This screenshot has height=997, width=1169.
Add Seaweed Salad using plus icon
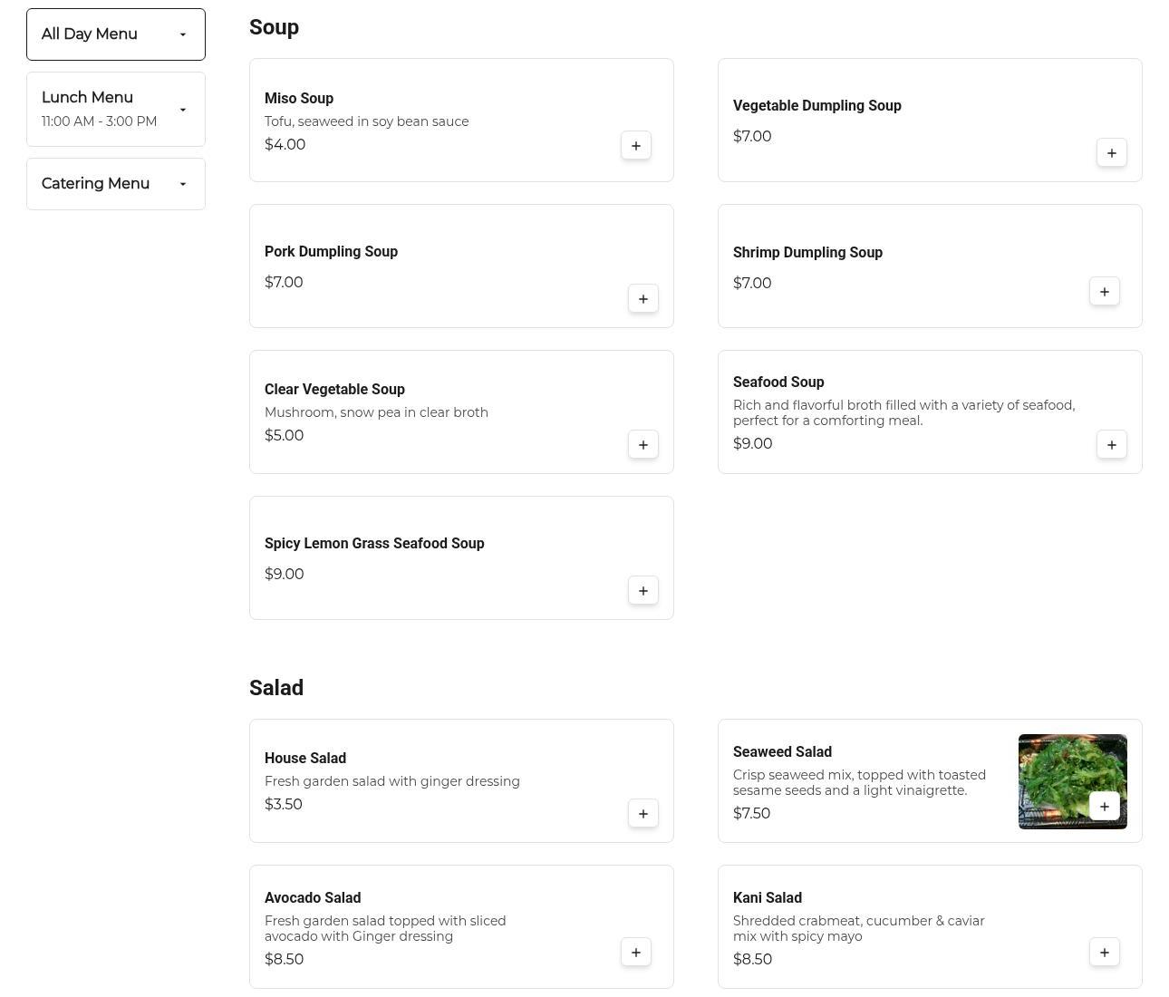point(1104,806)
